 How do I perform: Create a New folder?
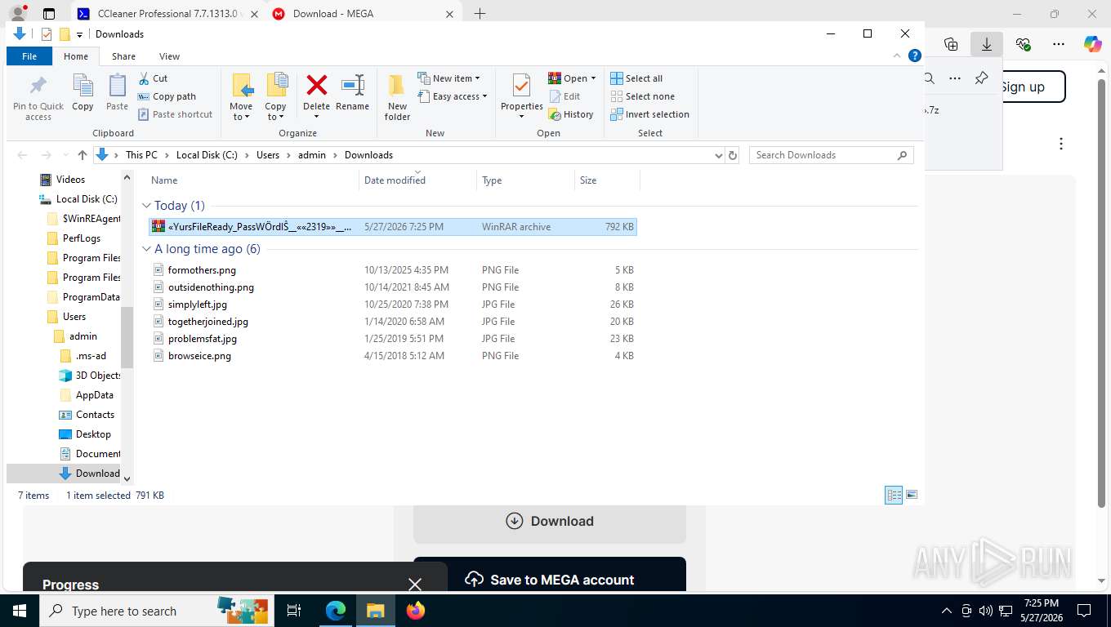coord(397,97)
